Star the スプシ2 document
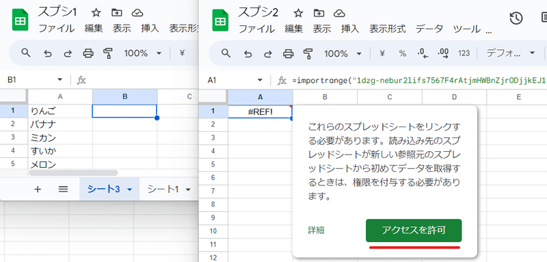Screen dimensions: 547x262 tap(298, 13)
